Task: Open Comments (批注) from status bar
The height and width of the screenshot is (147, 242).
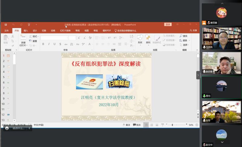Action: pos(137,125)
